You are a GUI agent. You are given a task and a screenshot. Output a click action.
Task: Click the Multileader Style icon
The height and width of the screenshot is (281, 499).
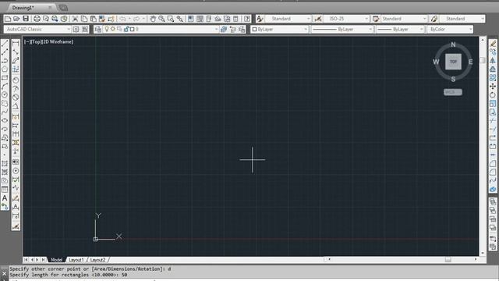pyautogui.click(x=434, y=19)
